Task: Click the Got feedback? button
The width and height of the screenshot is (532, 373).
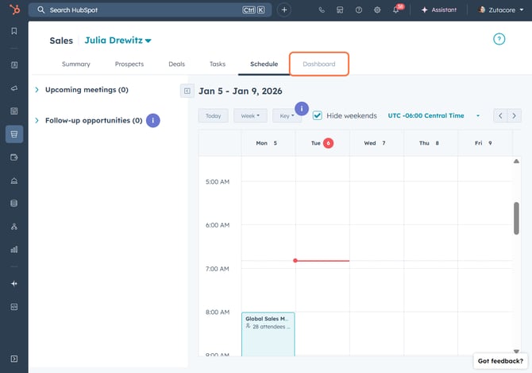Action: click(500, 361)
